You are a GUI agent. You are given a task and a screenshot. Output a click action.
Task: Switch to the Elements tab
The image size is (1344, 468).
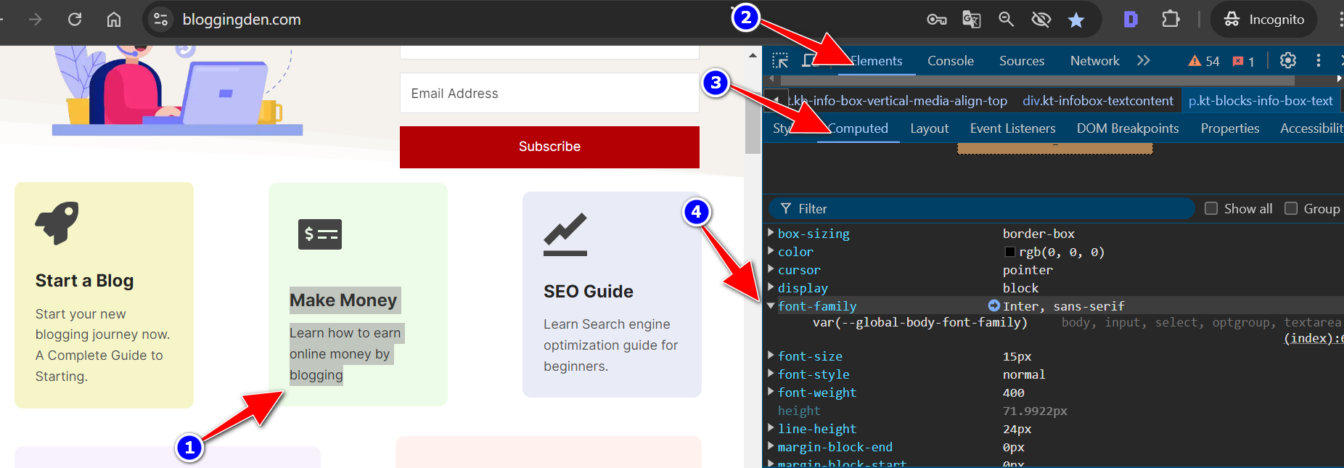pyautogui.click(x=876, y=61)
